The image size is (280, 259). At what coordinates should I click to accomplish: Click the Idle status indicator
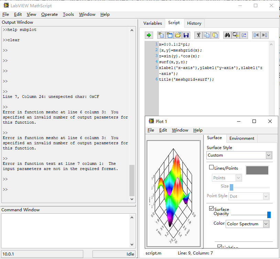(x=114, y=254)
